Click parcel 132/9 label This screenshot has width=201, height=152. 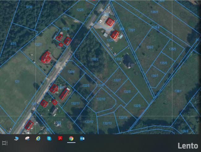pyautogui.click(x=137, y=106)
